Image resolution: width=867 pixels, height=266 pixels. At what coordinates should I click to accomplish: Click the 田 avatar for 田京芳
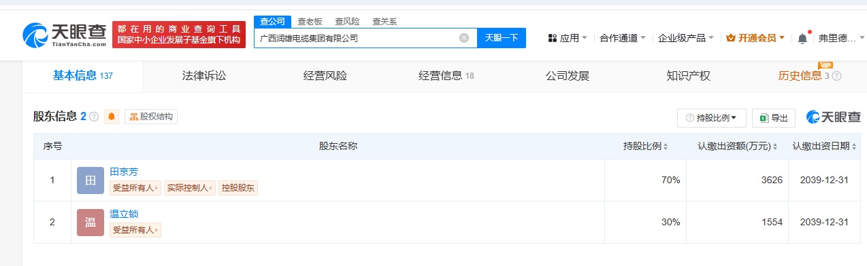coord(91,180)
